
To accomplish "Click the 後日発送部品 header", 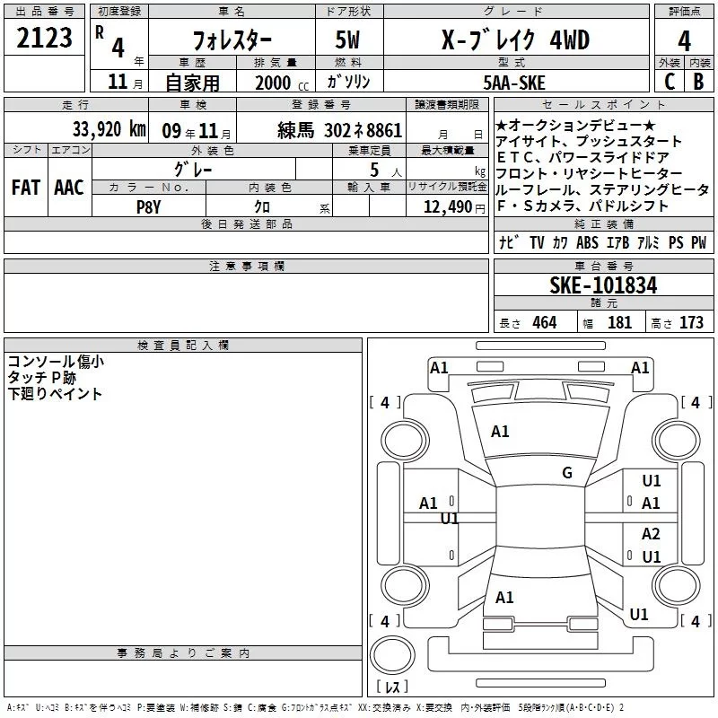I will (x=246, y=223).
